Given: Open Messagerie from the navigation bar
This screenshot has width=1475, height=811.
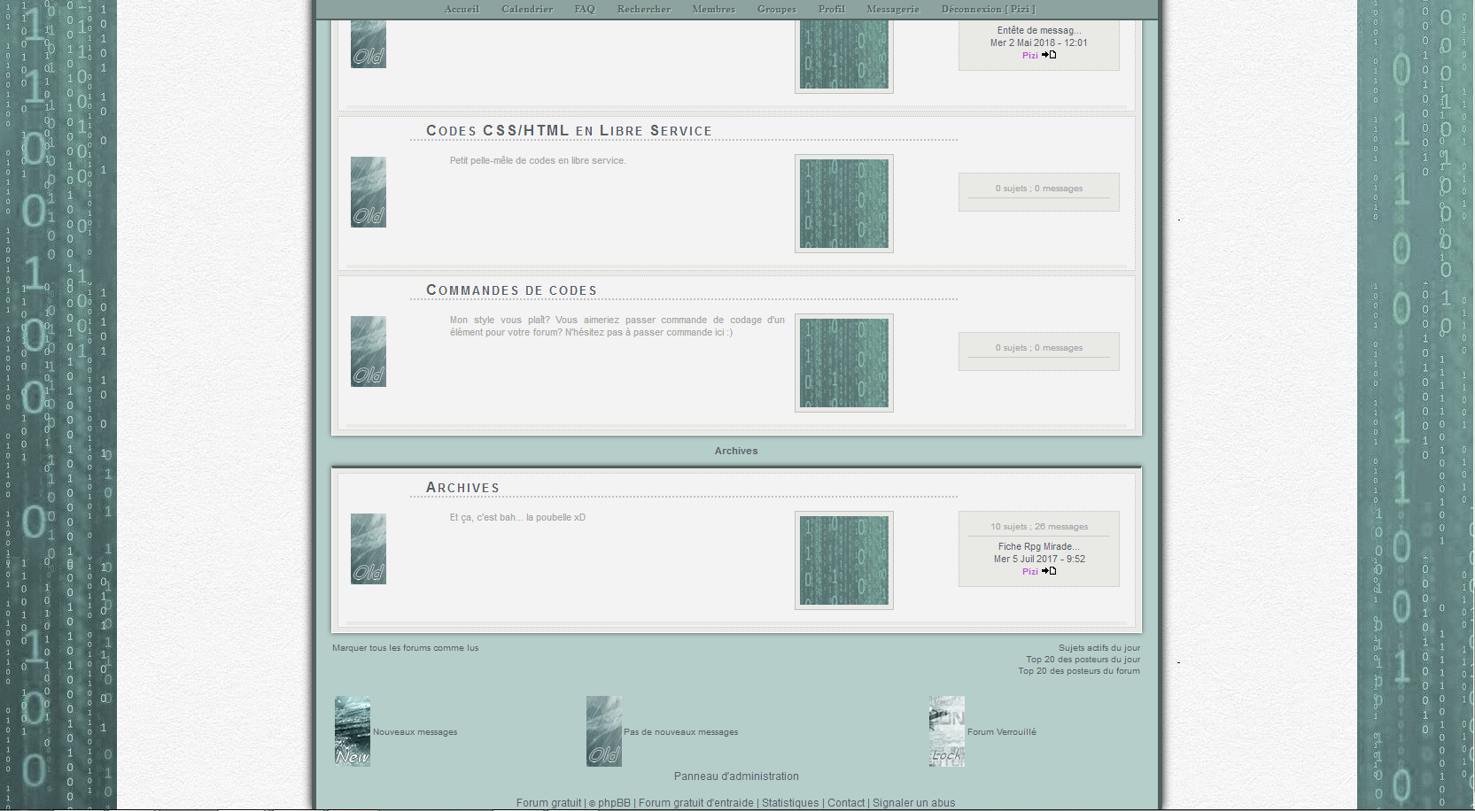Looking at the screenshot, I should (892, 9).
